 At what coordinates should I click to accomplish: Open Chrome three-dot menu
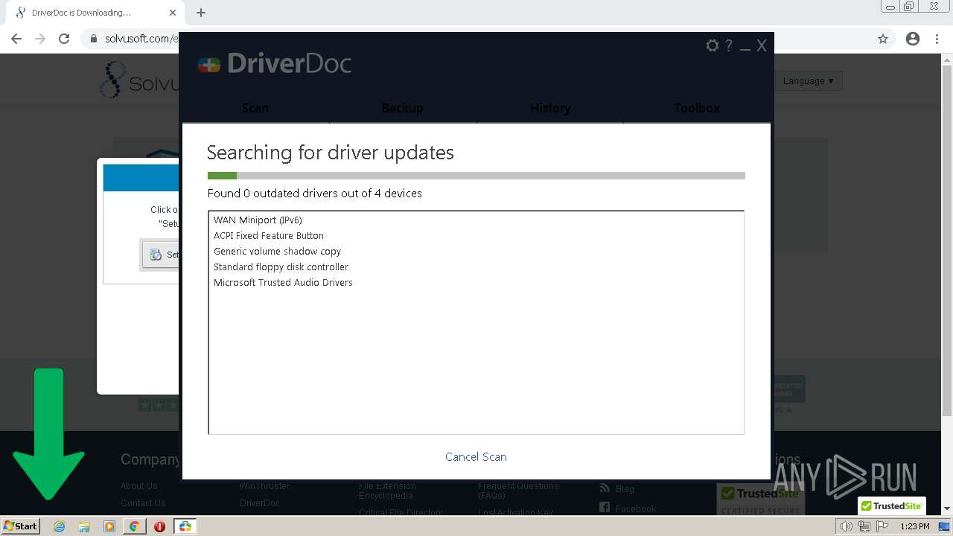click(937, 39)
